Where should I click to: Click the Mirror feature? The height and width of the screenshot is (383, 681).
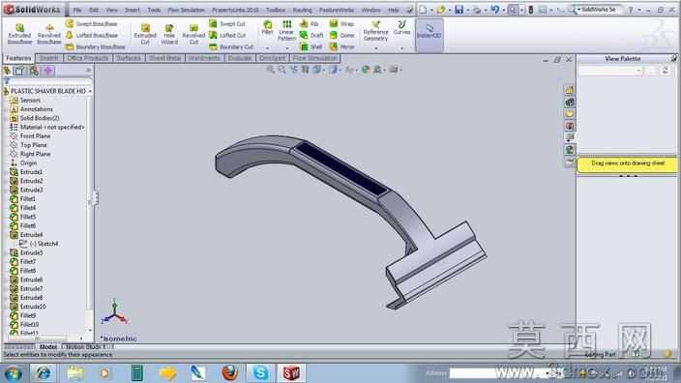point(341,46)
